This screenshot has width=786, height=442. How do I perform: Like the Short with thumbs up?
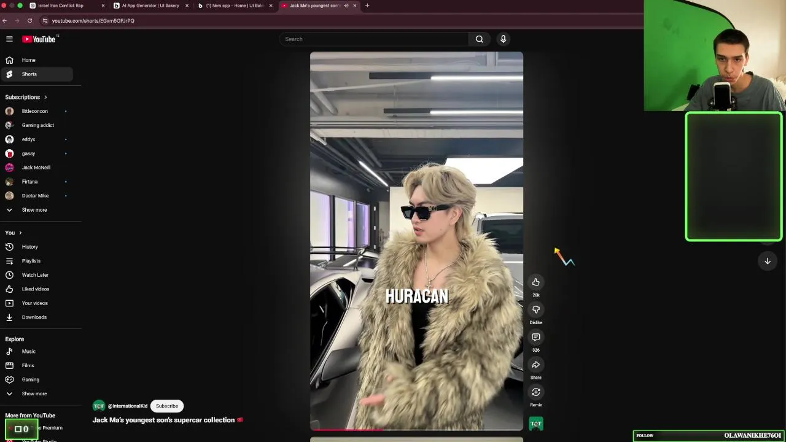point(536,282)
